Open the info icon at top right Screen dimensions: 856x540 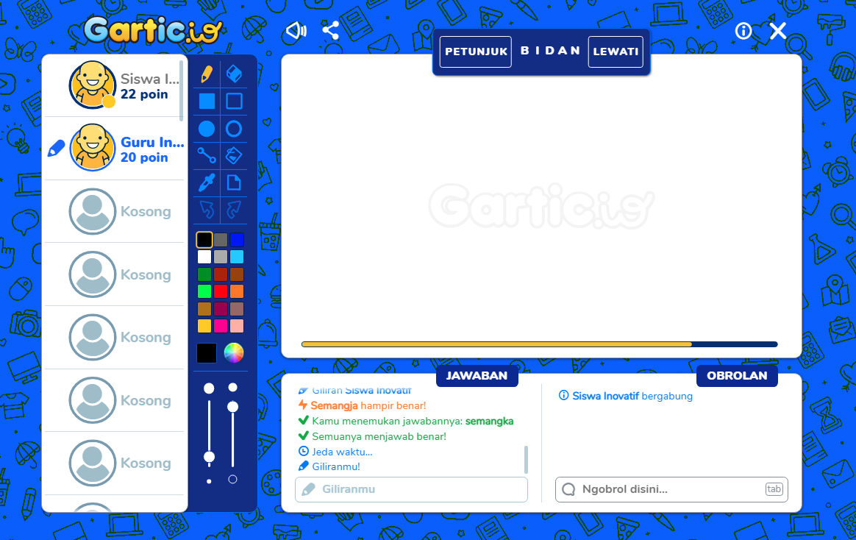point(743,31)
